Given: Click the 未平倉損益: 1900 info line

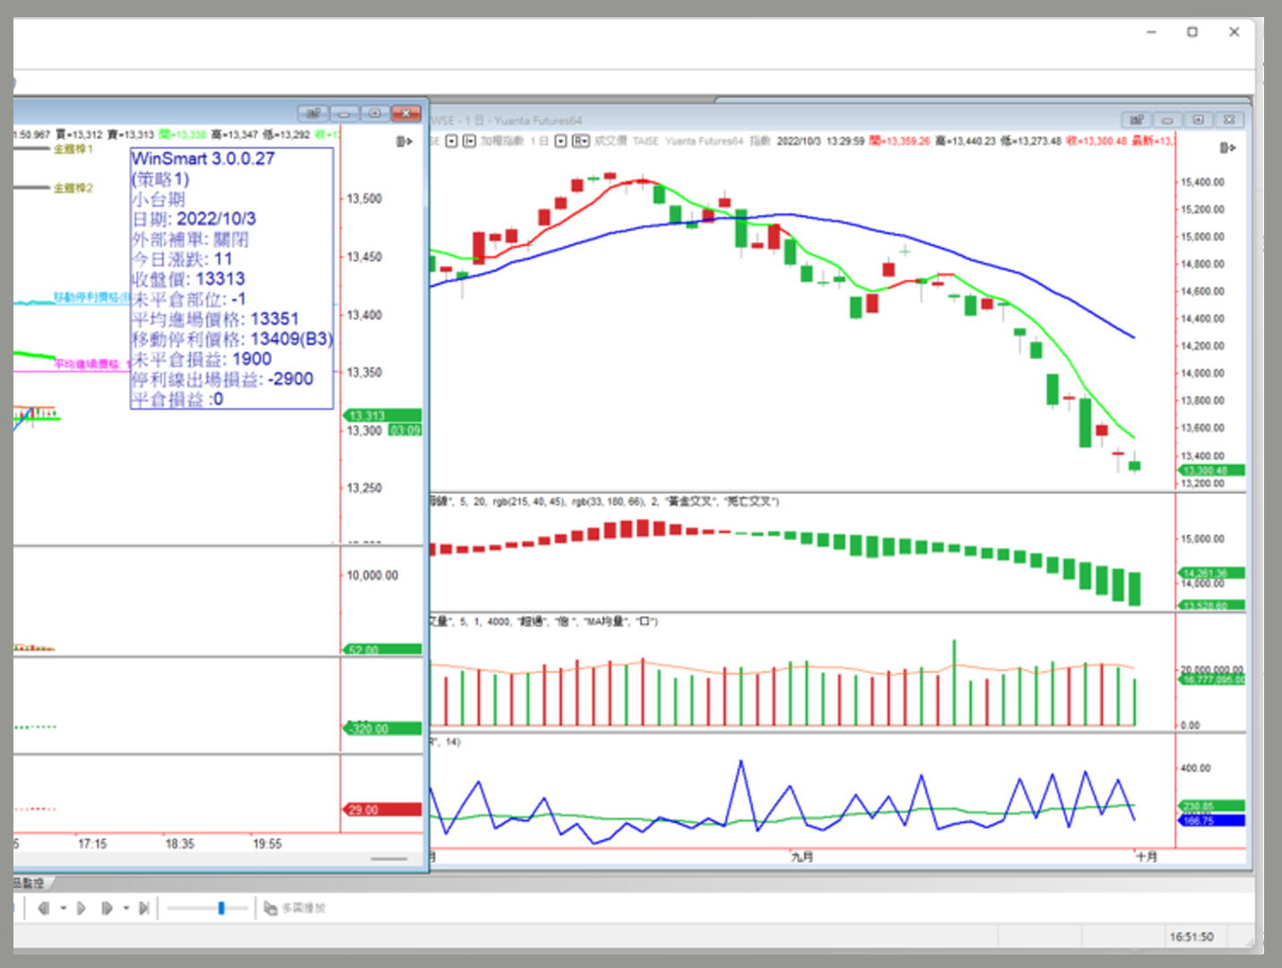Looking at the screenshot, I should click(x=202, y=359).
